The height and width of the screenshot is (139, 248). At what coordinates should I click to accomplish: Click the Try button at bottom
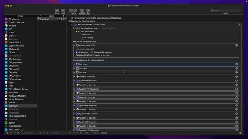pyautogui.click(x=95, y=133)
